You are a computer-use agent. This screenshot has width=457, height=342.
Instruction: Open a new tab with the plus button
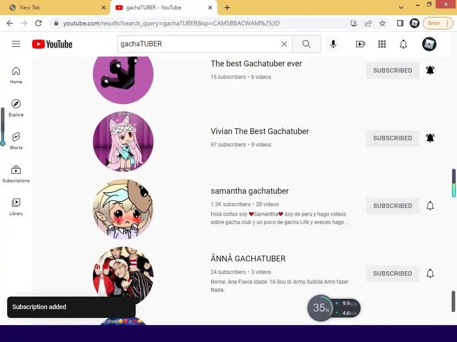coord(227,8)
